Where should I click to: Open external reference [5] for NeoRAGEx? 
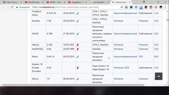coord(156,49)
